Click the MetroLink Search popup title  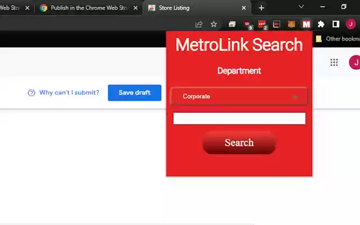click(239, 44)
